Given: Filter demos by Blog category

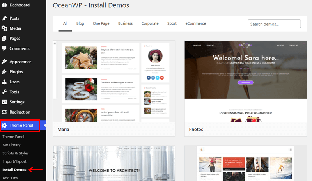Looking at the screenshot, I should tap(80, 23).
